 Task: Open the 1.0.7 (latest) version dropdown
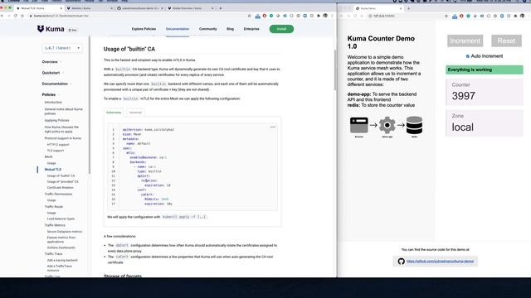(62, 48)
